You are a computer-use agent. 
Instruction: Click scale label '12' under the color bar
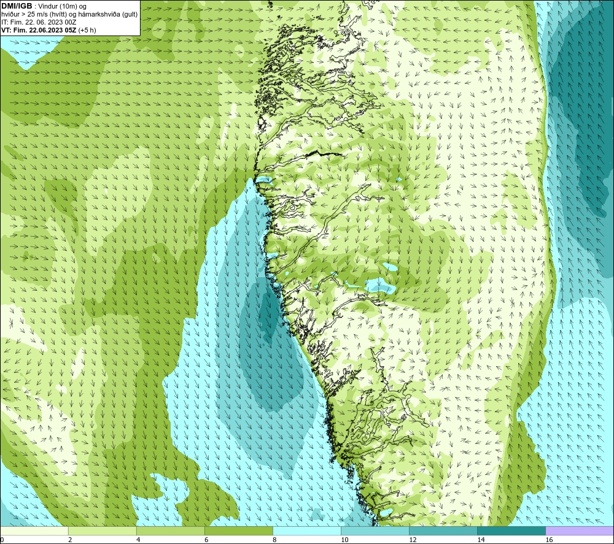[413, 540]
